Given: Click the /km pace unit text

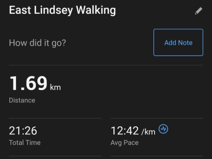Looking at the screenshot, I should 148,132.
